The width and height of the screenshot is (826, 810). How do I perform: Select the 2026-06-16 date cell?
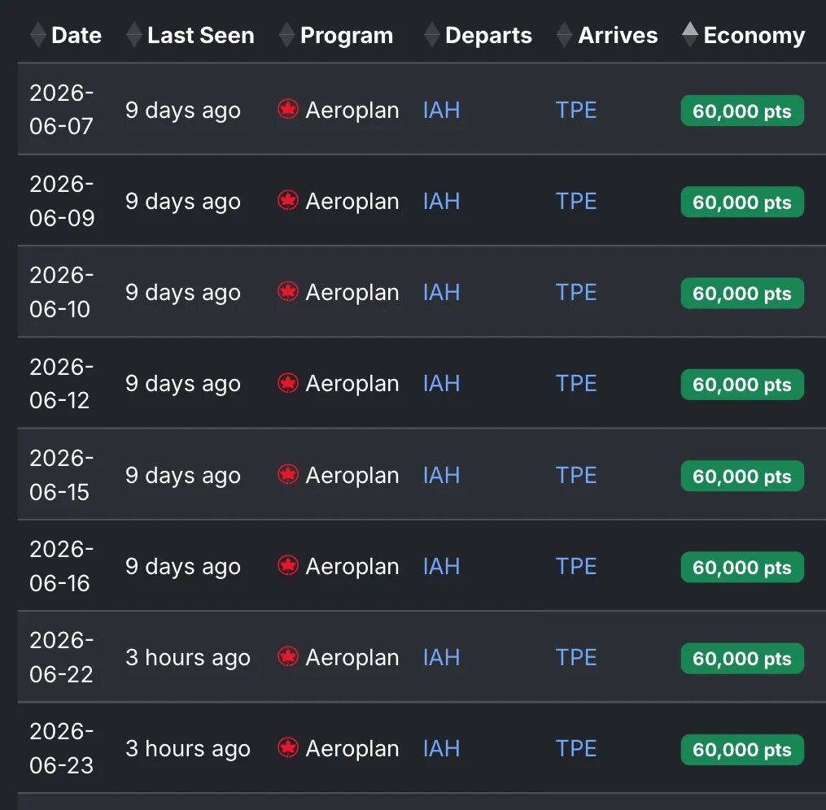(x=61, y=566)
